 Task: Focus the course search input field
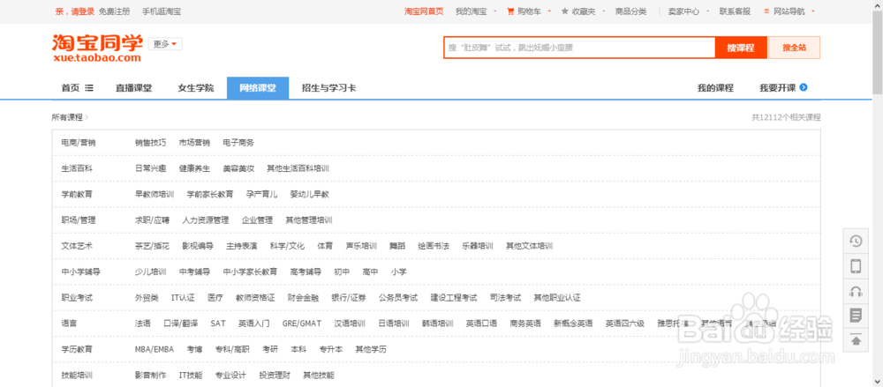[x=579, y=48]
